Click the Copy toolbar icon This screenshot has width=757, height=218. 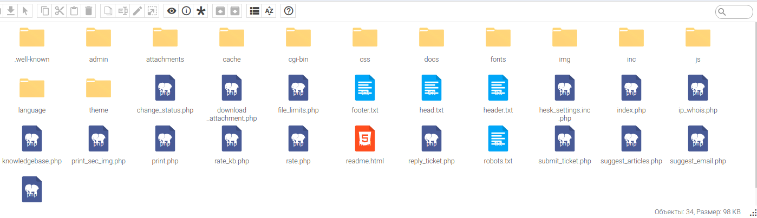(x=45, y=11)
